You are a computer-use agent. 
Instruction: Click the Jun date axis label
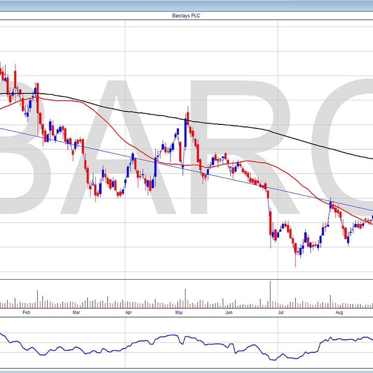(x=228, y=313)
